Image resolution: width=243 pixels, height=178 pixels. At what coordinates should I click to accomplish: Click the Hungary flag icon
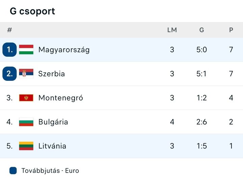point(26,50)
